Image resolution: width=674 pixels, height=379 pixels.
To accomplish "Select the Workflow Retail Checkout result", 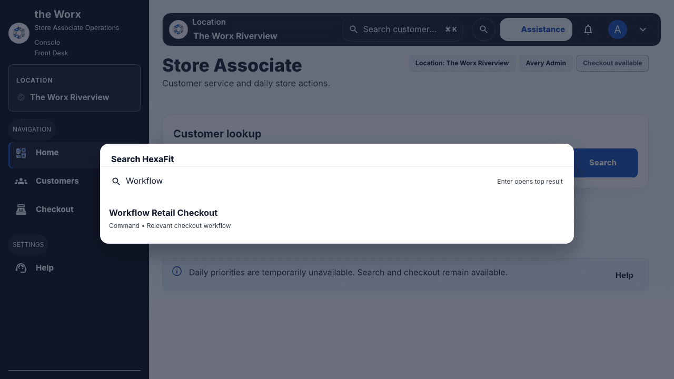I will pyautogui.click(x=336, y=218).
